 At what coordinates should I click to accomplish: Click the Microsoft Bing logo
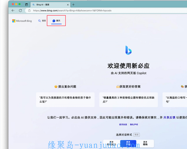[x=22, y=21]
